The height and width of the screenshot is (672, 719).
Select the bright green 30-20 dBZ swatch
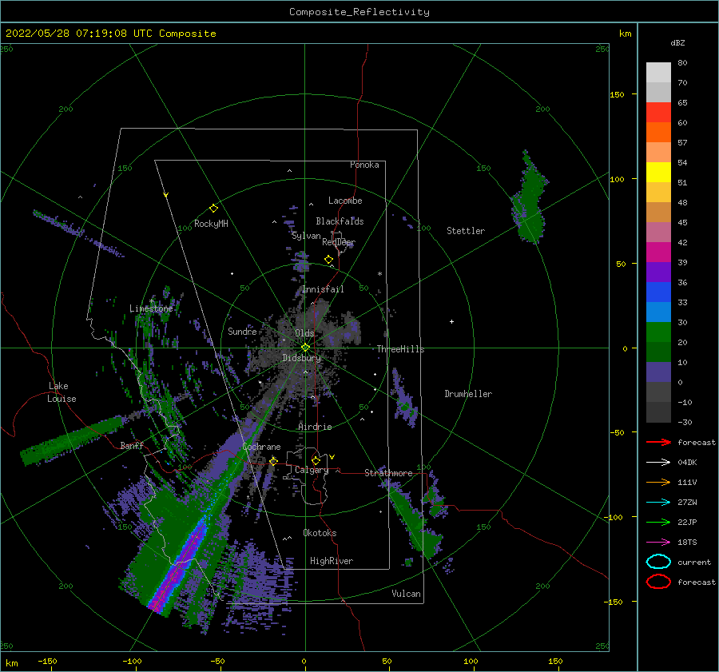(x=658, y=332)
